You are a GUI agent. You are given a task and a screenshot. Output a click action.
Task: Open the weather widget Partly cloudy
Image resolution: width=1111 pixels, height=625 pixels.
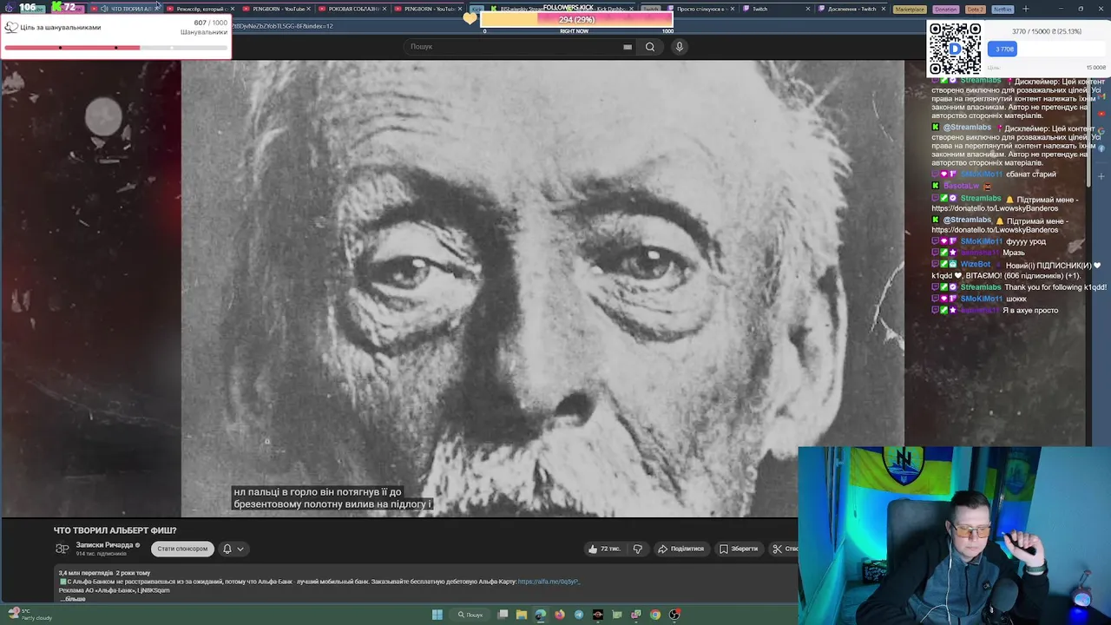click(30, 615)
